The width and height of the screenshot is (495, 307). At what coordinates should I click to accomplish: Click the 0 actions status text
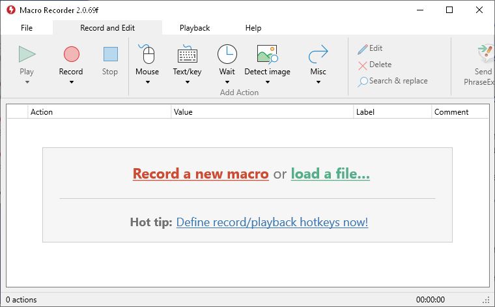pyautogui.click(x=21, y=300)
